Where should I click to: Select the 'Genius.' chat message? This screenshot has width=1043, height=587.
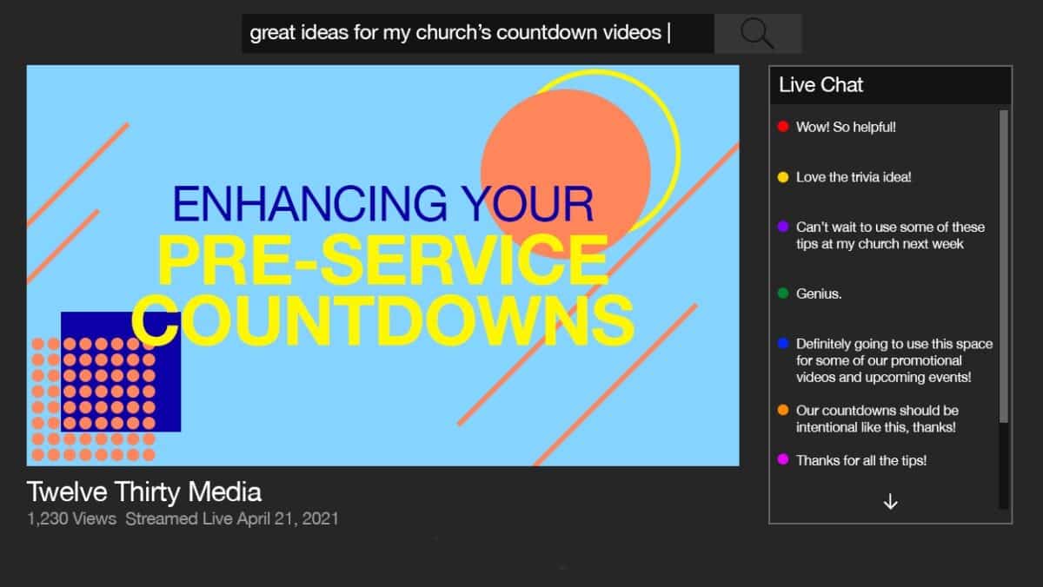click(x=819, y=293)
